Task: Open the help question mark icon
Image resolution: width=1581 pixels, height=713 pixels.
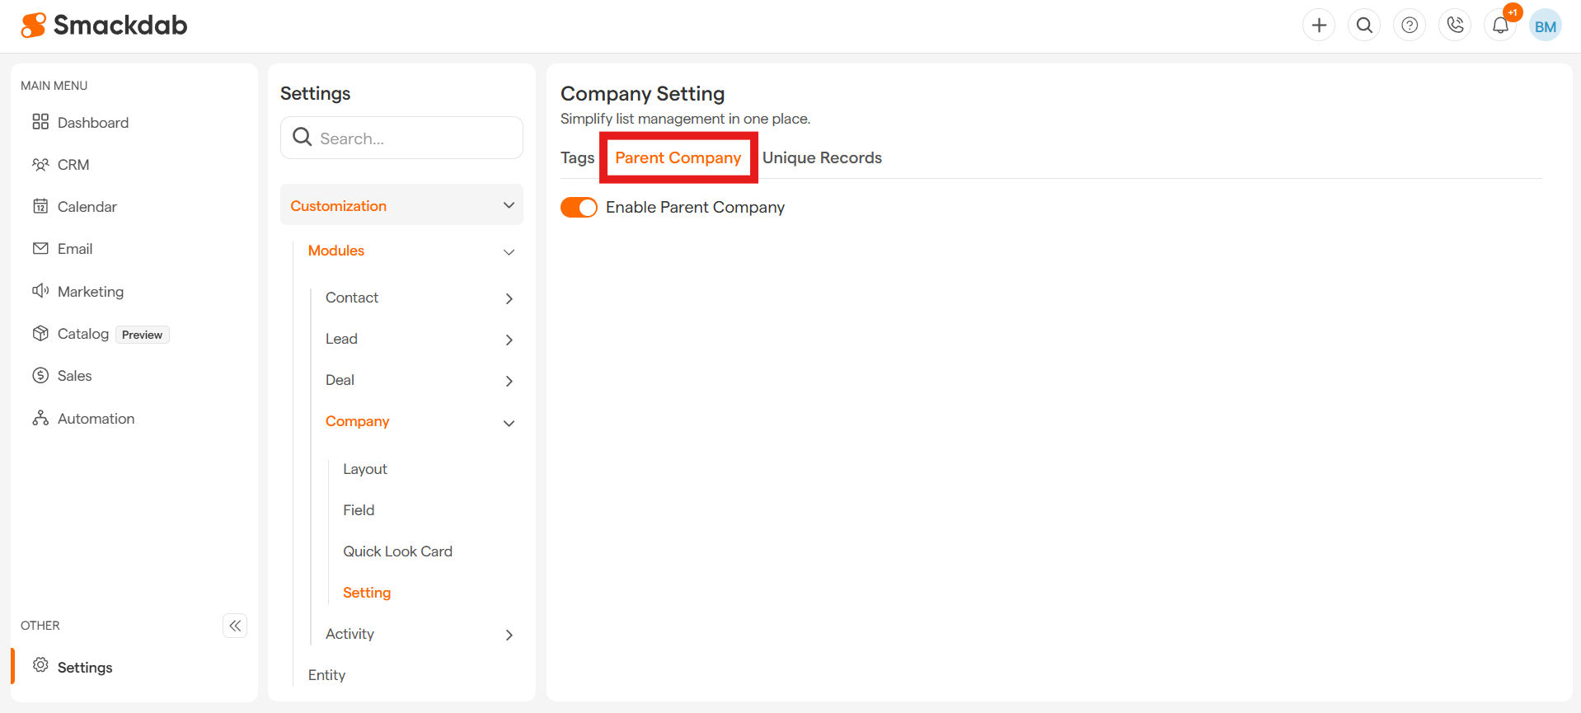Action: [1410, 26]
